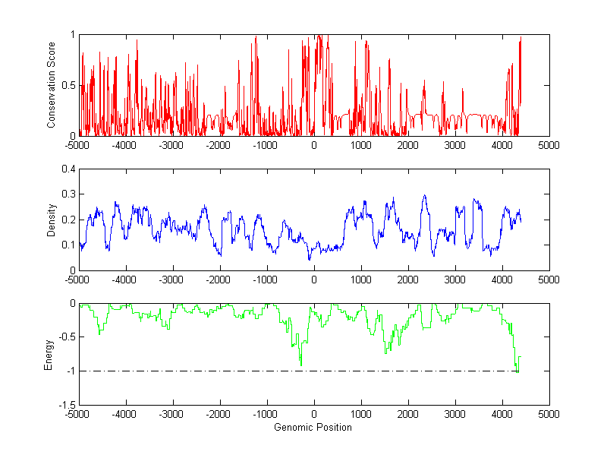Click the "Conservation Score" y-axis label
This screenshot has width=607, height=455.
pyautogui.click(x=52, y=85)
